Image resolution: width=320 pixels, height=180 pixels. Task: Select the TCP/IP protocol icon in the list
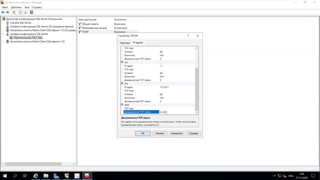[80, 32]
